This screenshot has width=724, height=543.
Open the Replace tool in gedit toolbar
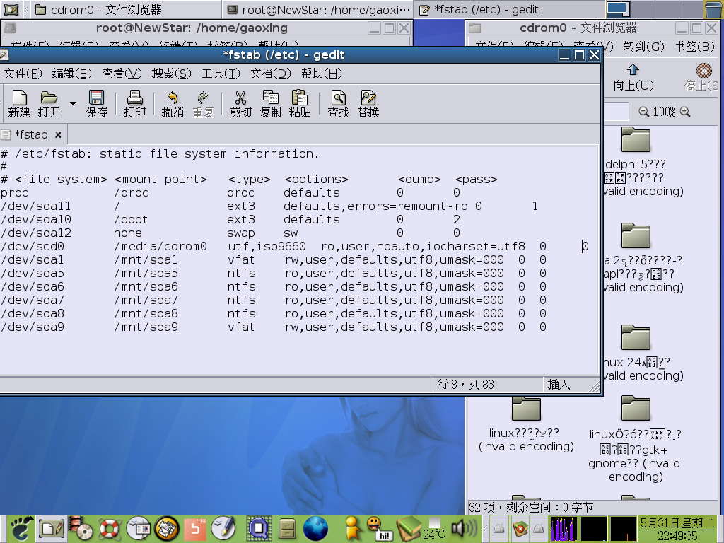368,103
